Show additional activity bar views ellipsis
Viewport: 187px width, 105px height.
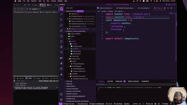coord(61,80)
